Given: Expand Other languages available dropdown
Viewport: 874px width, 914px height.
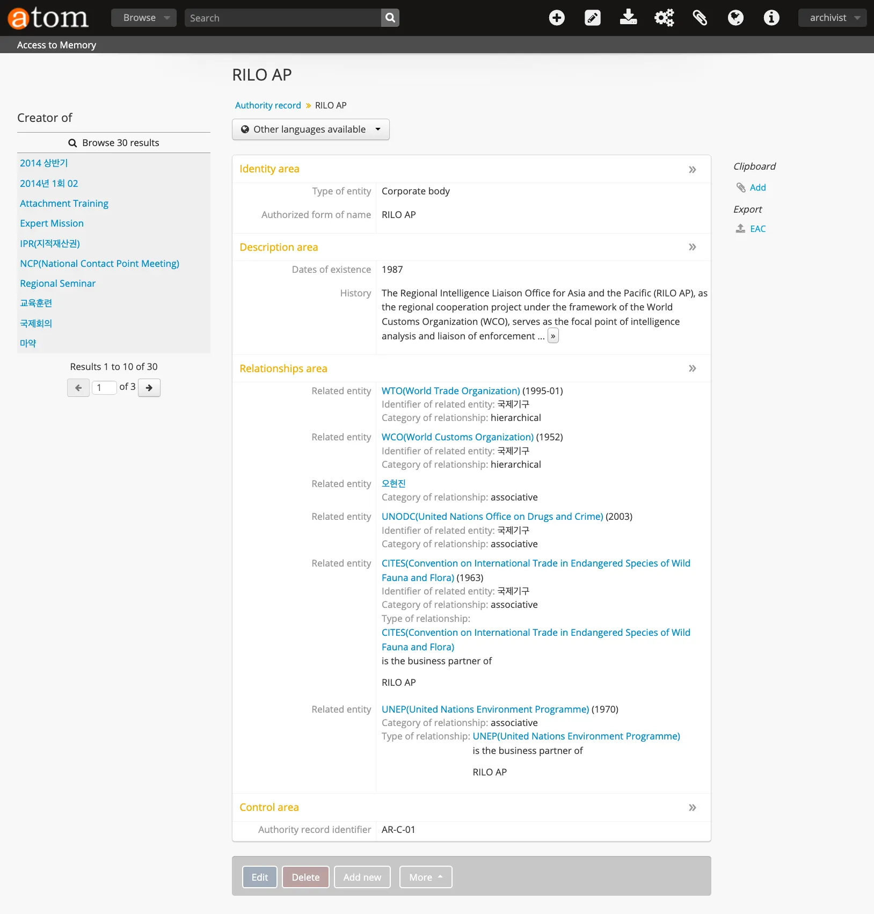Looking at the screenshot, I should pyautogui.click(x=311, y=129).
